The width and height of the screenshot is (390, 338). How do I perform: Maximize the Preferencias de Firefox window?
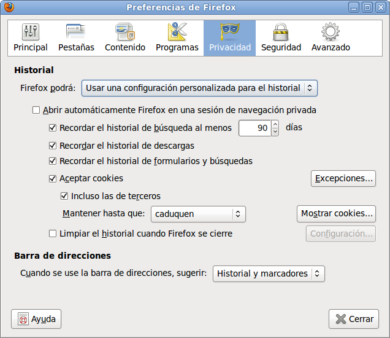pyautogui.click(x=367, y=7)
